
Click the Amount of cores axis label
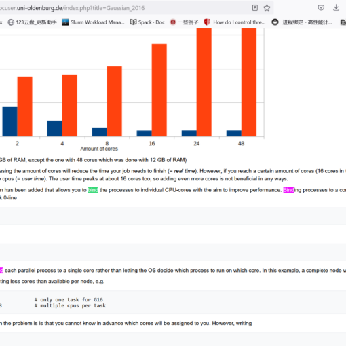tap(99, 149)
